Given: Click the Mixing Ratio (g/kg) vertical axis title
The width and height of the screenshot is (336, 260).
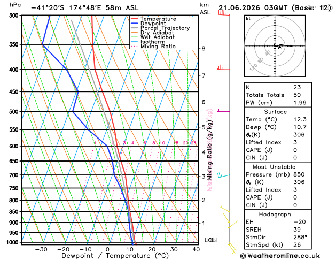Looking at the screenshot, I should pyautogui.click(x=210, y=149).
